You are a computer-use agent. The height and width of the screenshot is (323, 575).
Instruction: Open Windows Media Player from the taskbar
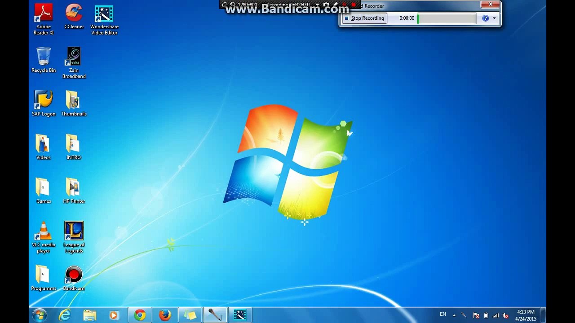coord(114,315)
